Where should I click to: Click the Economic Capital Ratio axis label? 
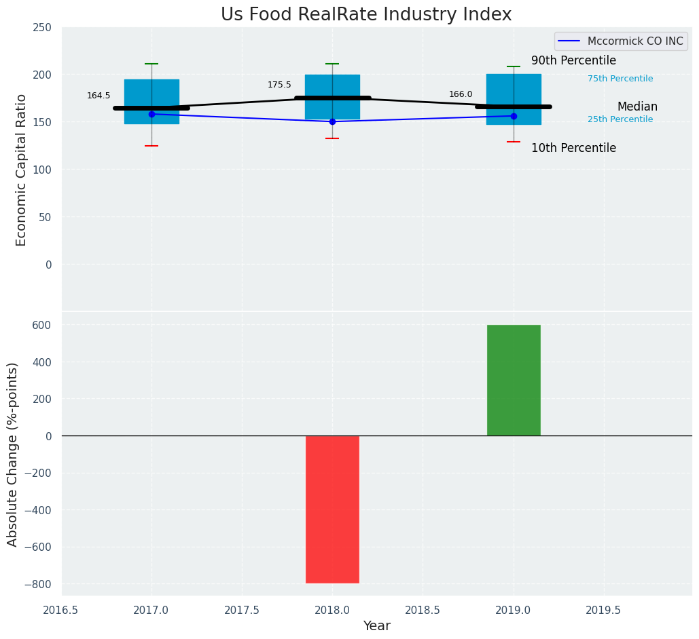click(x=21, y=170)
